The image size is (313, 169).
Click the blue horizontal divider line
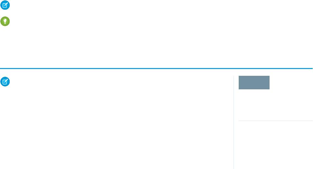[156, 68]
